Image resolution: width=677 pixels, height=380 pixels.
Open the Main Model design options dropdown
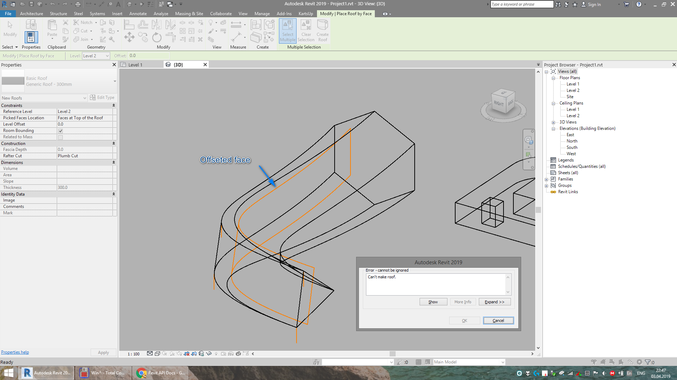click(469, 362)
